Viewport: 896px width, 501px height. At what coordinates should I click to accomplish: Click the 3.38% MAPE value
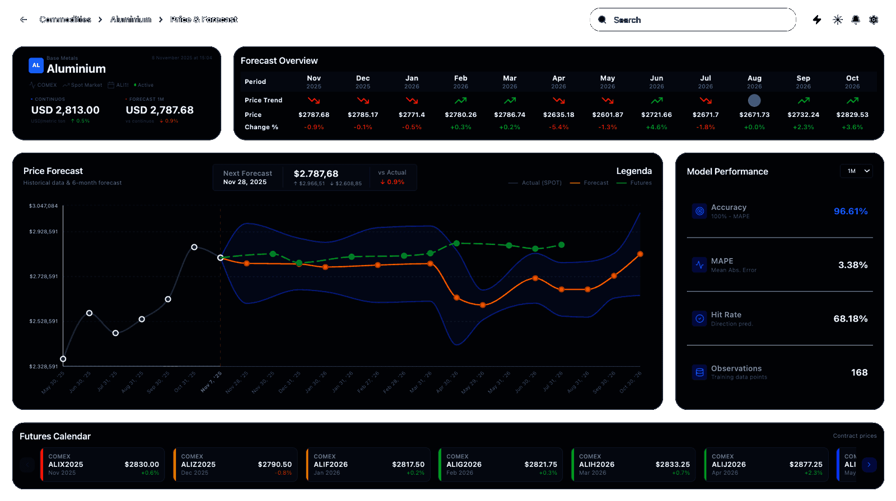point(853,265)
